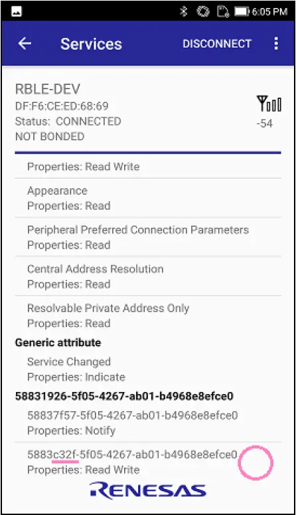
Task: Tap the sync circle status icon
Action: click(203, 12)
